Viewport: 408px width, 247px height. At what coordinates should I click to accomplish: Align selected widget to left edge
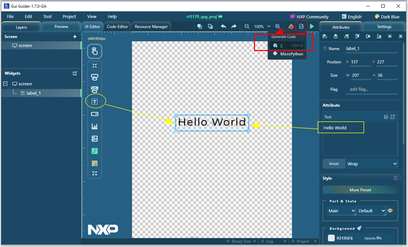point(325,36)
